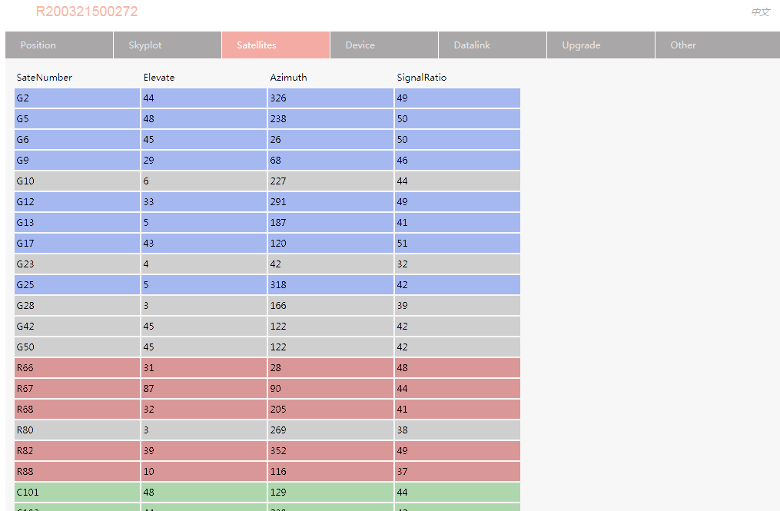Select the G25 satellite cell
The width and height of the screenshot is (780, 511).
tap(77, 284)
